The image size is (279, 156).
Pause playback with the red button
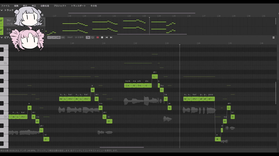[98, 37]
